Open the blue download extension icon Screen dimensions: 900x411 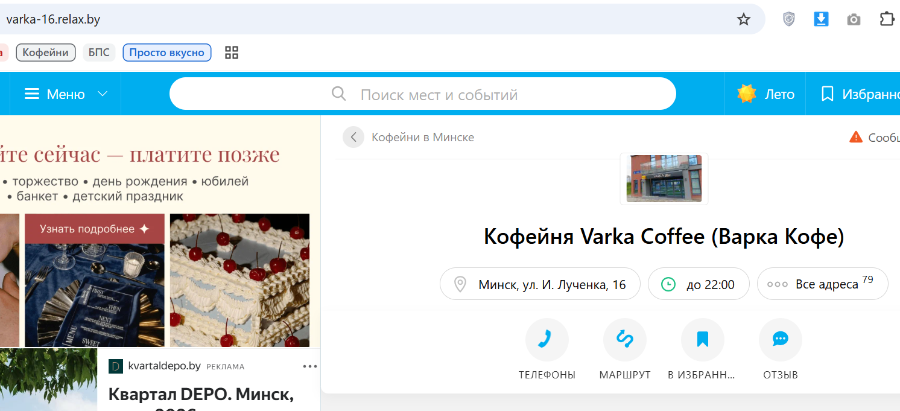[x=821, y=19]
